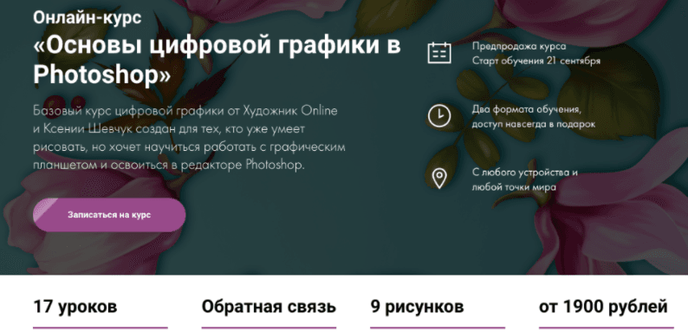Click the purple underline beneath «17 уроков»
Image resolution: width=688 pixels, height=332 pixels.
[101, 328]
